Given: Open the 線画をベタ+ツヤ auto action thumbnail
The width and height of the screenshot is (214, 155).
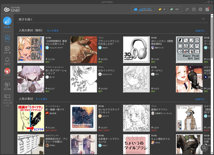Looking at the screenshot, I should click(31, 118).
